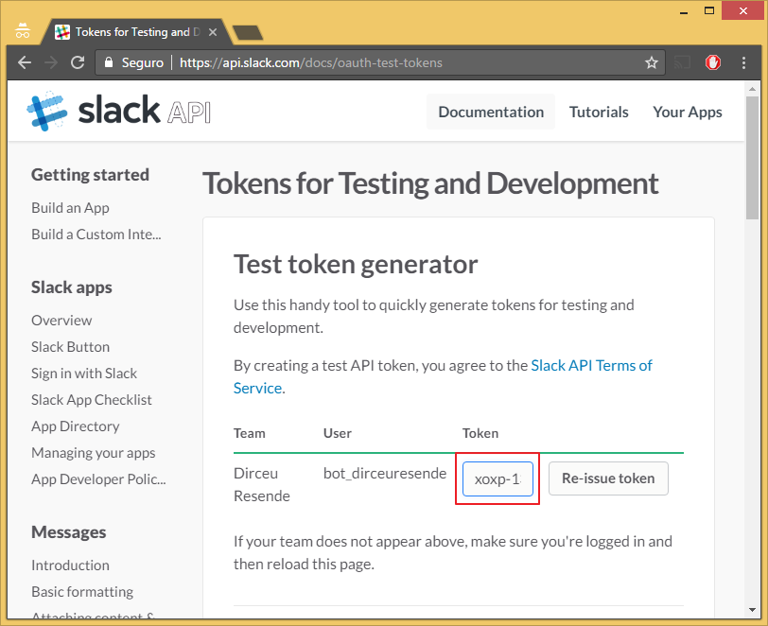Open the Overview sidebar link
The image size is (768, 626).
(x=61, y=321)
